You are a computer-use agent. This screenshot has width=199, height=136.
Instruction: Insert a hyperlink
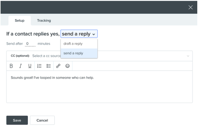tap(58, 66)
